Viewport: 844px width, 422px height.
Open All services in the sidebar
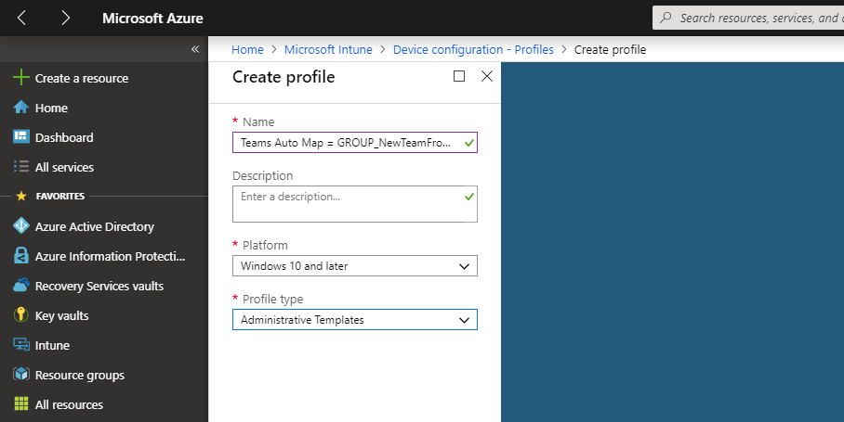(64, 167)
